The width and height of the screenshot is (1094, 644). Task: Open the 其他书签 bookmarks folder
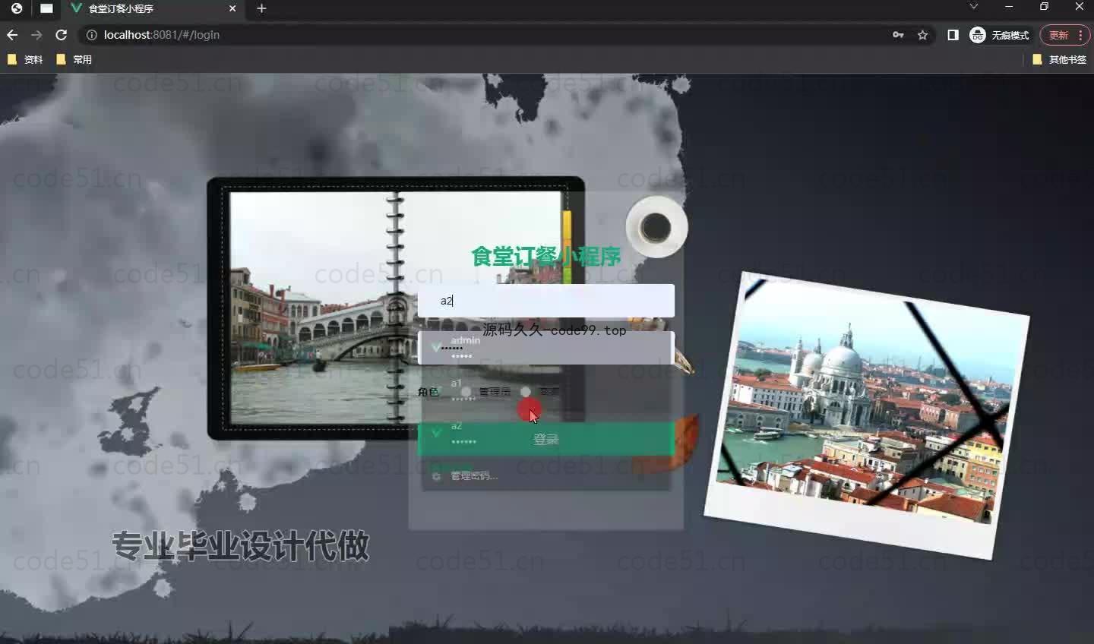click(x=1059, y=59)
